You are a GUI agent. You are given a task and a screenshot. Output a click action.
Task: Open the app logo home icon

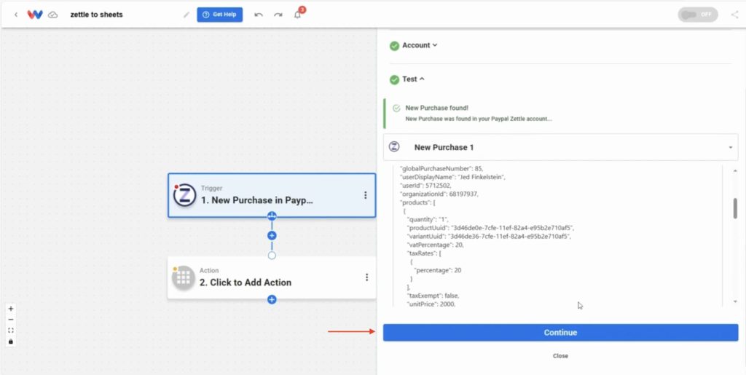[x=35, y=15]
